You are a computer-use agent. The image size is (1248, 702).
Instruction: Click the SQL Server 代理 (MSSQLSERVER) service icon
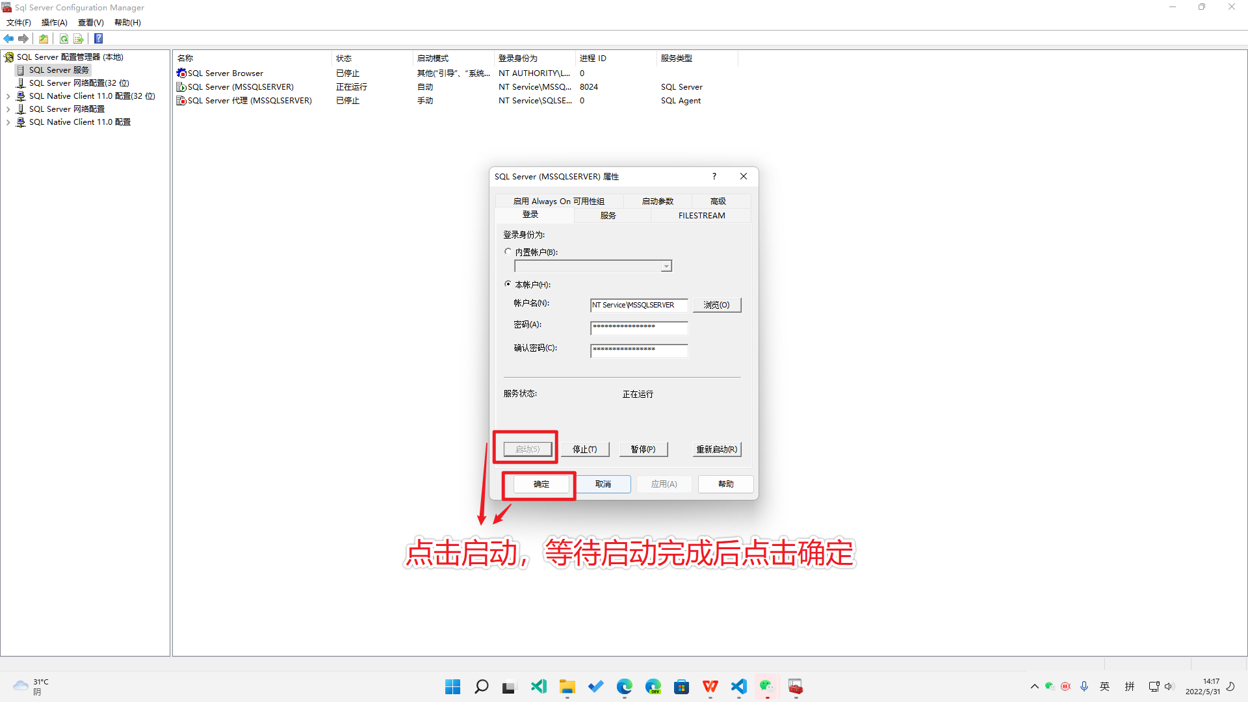181,101
